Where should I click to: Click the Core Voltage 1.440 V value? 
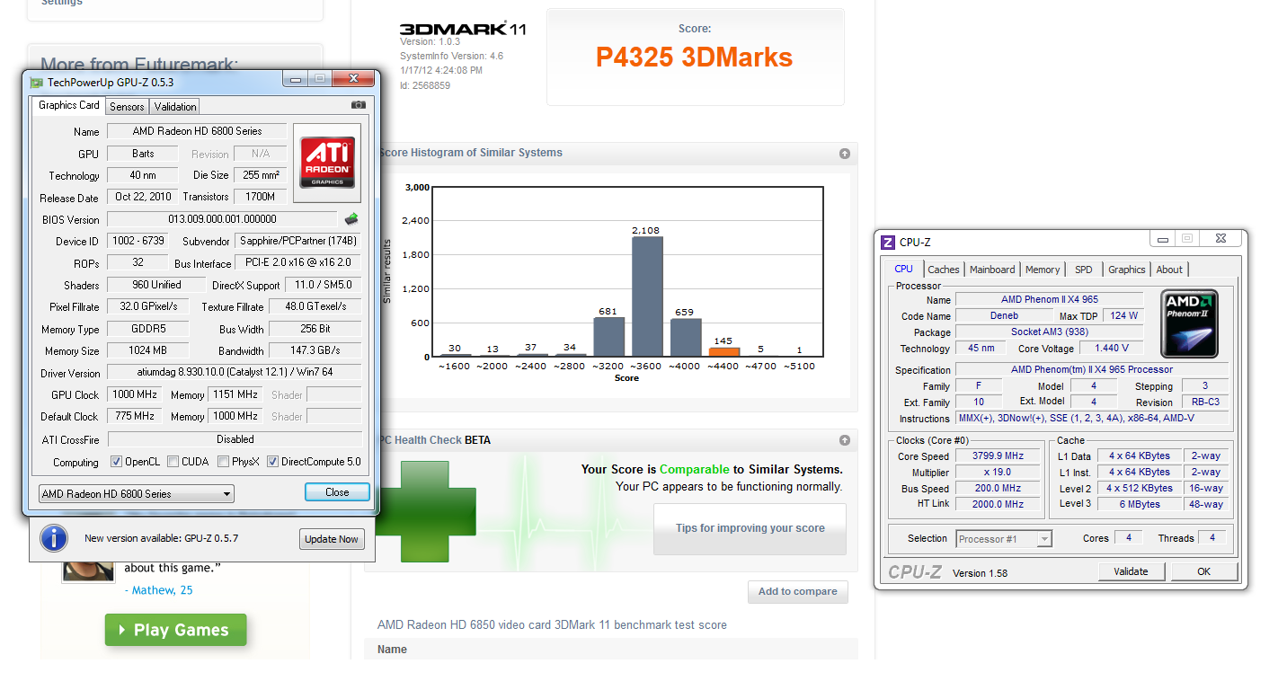point(1111,348)
